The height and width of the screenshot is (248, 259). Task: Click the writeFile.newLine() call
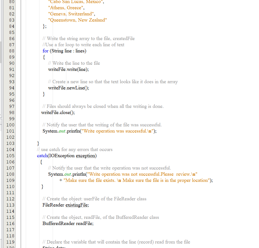click(69, 88)
